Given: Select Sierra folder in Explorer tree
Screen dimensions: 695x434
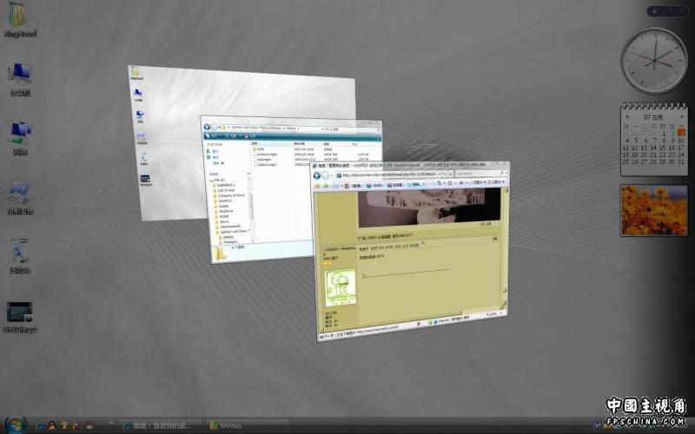Looking at the screenshot, I should [224, 222].
